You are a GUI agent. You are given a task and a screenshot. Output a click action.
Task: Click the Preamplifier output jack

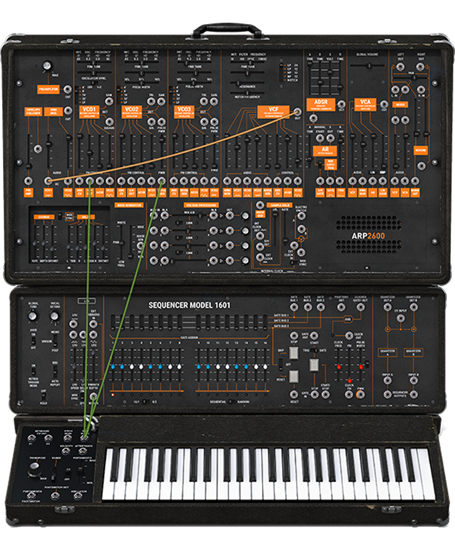tap(68, 89)
